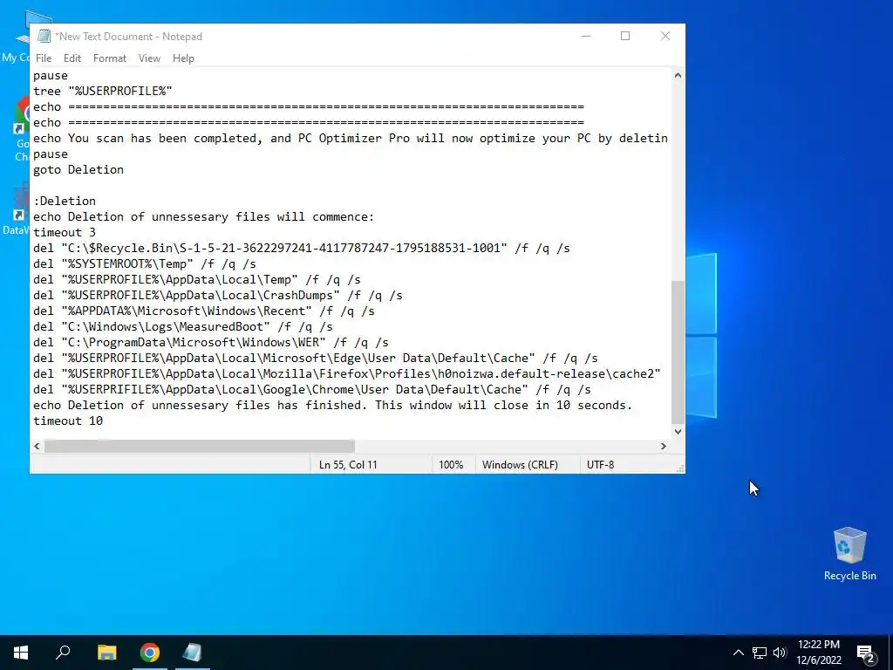This screenshot has height=670, width=893.
Task: Open the Help menu
Action: (183, 58)
